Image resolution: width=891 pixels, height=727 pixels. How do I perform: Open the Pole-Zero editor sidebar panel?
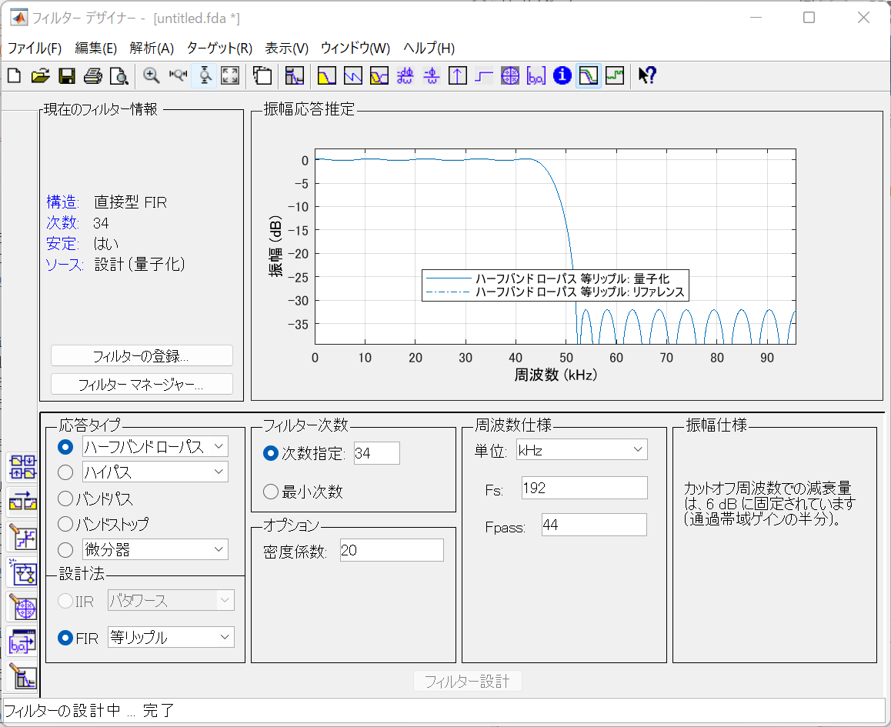click(x=22, y=608)
